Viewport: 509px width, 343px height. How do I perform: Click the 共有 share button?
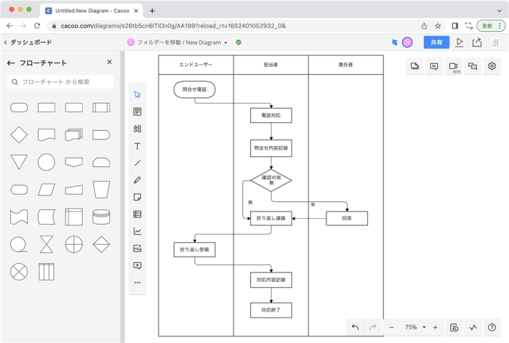436,42
